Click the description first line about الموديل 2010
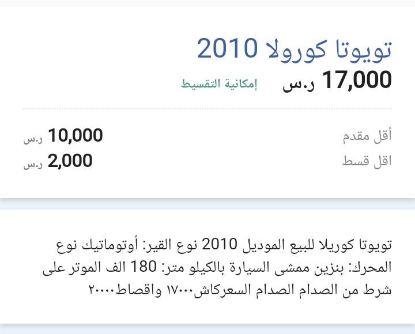The width and height of the screenshot is (415, 334). pos(224,245)
